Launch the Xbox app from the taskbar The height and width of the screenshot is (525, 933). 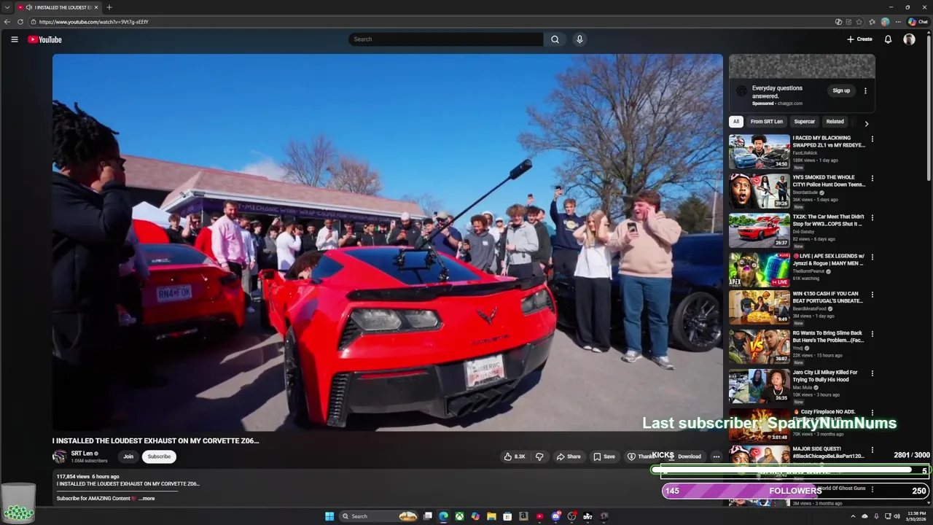pos(459,516)
